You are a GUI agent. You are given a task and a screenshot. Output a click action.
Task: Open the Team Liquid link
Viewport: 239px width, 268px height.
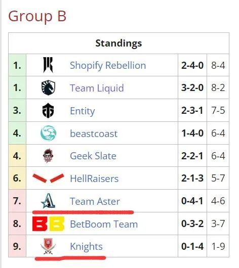point(97,88)
